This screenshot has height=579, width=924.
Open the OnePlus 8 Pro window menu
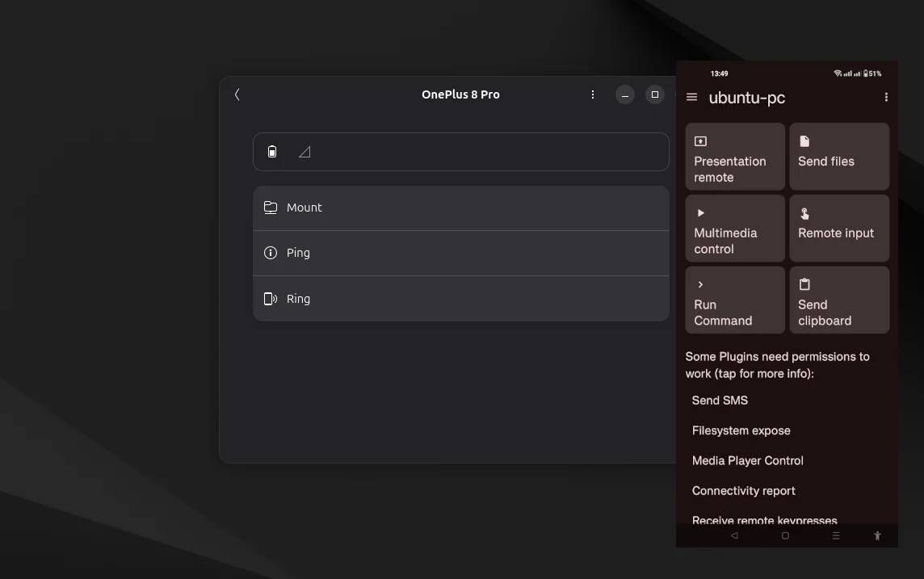593,94
